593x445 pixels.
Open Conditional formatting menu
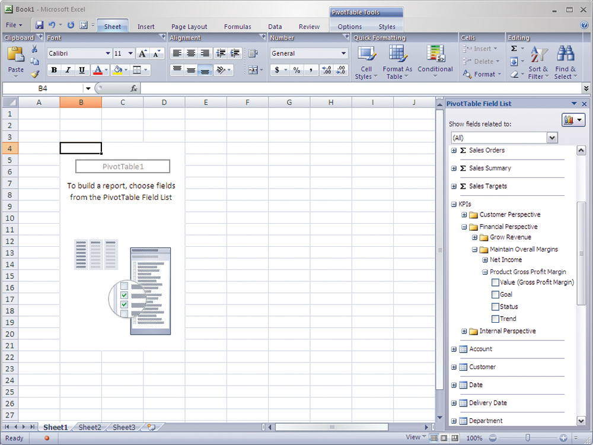point(435,62)
